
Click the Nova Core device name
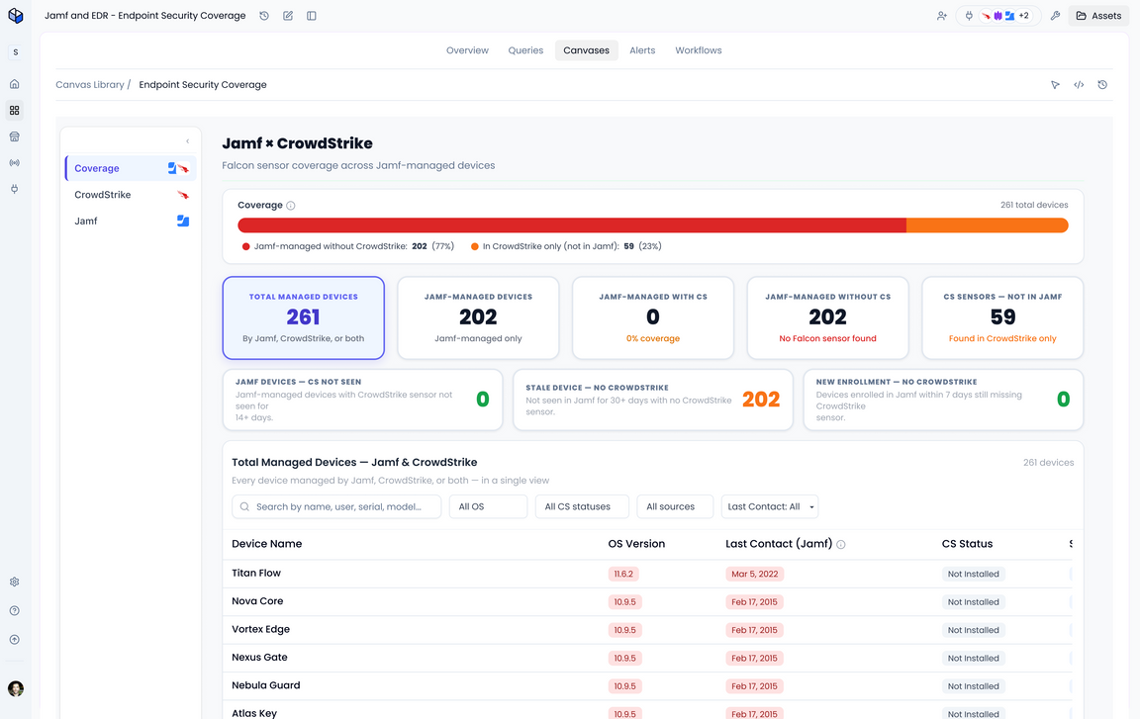point(257,601)
